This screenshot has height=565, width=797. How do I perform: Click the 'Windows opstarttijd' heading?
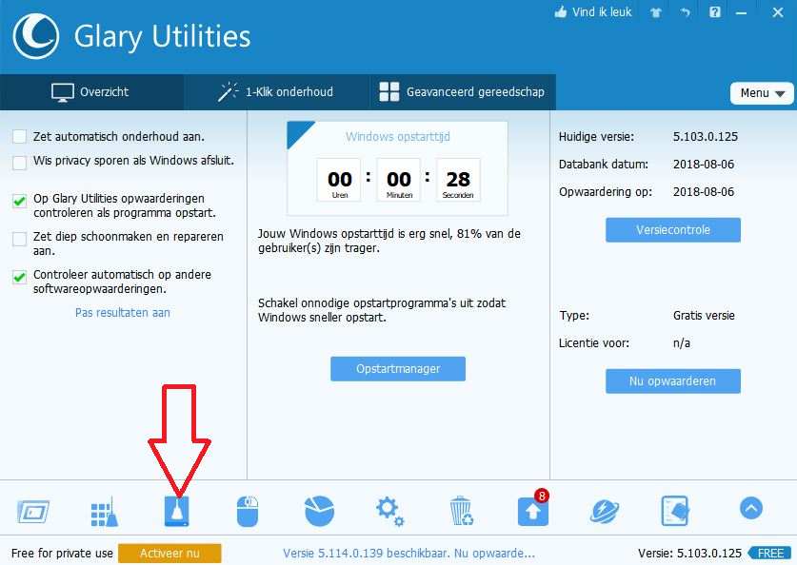[398, 137]
